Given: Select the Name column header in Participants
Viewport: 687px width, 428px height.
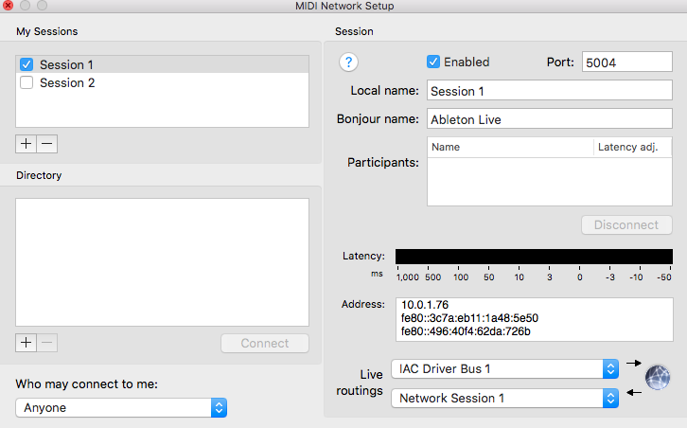Looking at the screenshot, I should coord(510,147).
